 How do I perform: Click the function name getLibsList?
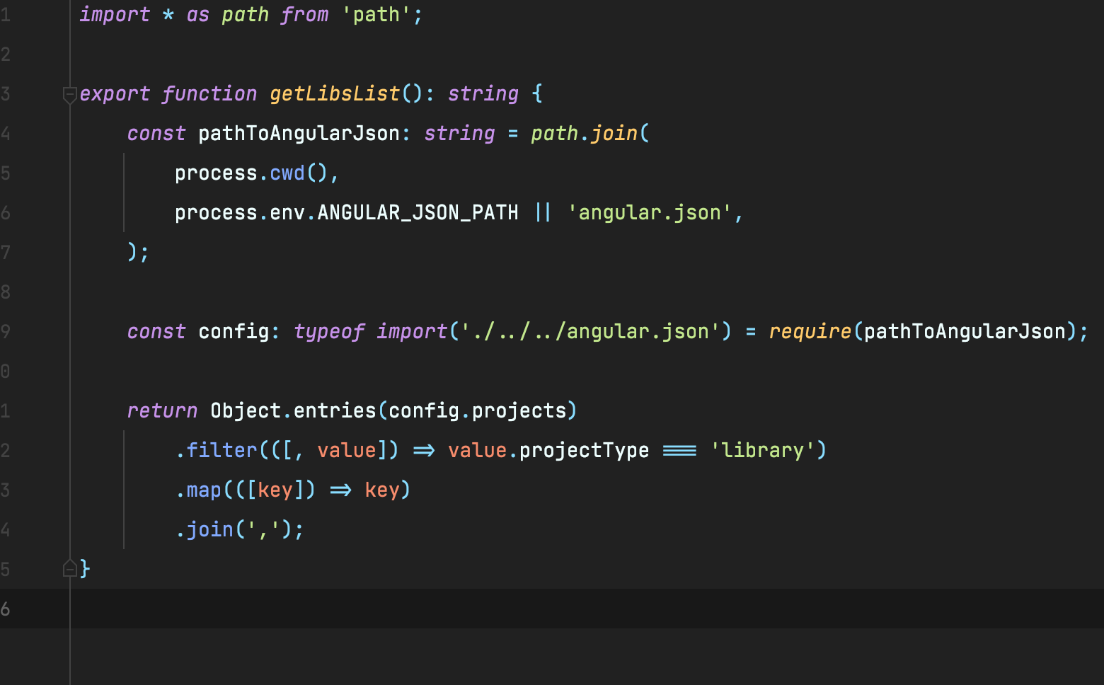click(335, 94)
